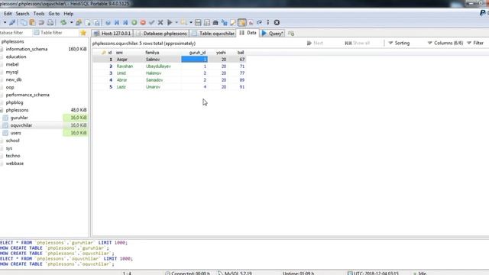Select the cell containing Ravshan

tap(129, 66)
